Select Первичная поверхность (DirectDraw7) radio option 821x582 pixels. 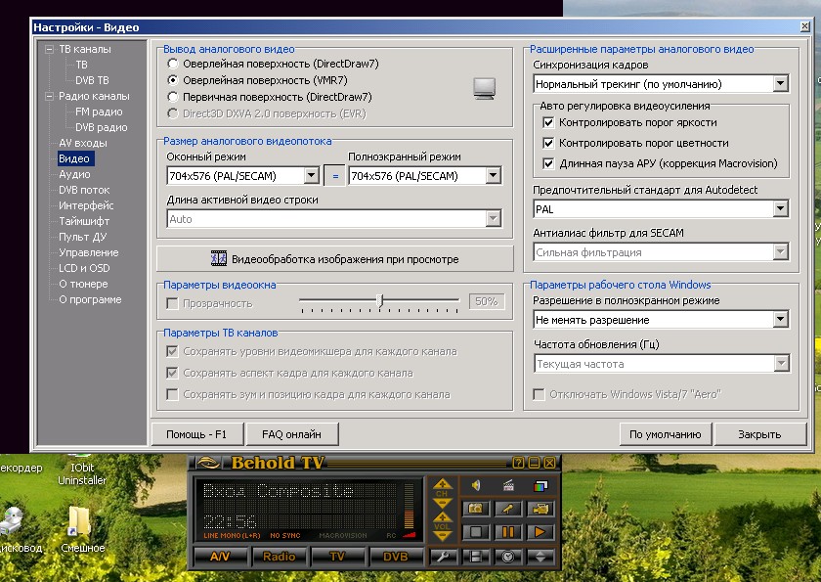tap(173, 97)
